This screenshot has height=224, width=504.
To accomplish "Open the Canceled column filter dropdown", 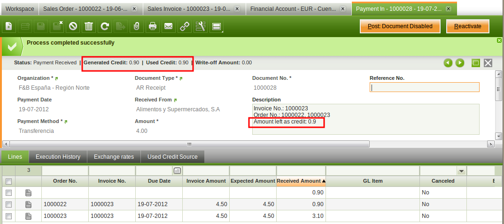I will point(461,171).
